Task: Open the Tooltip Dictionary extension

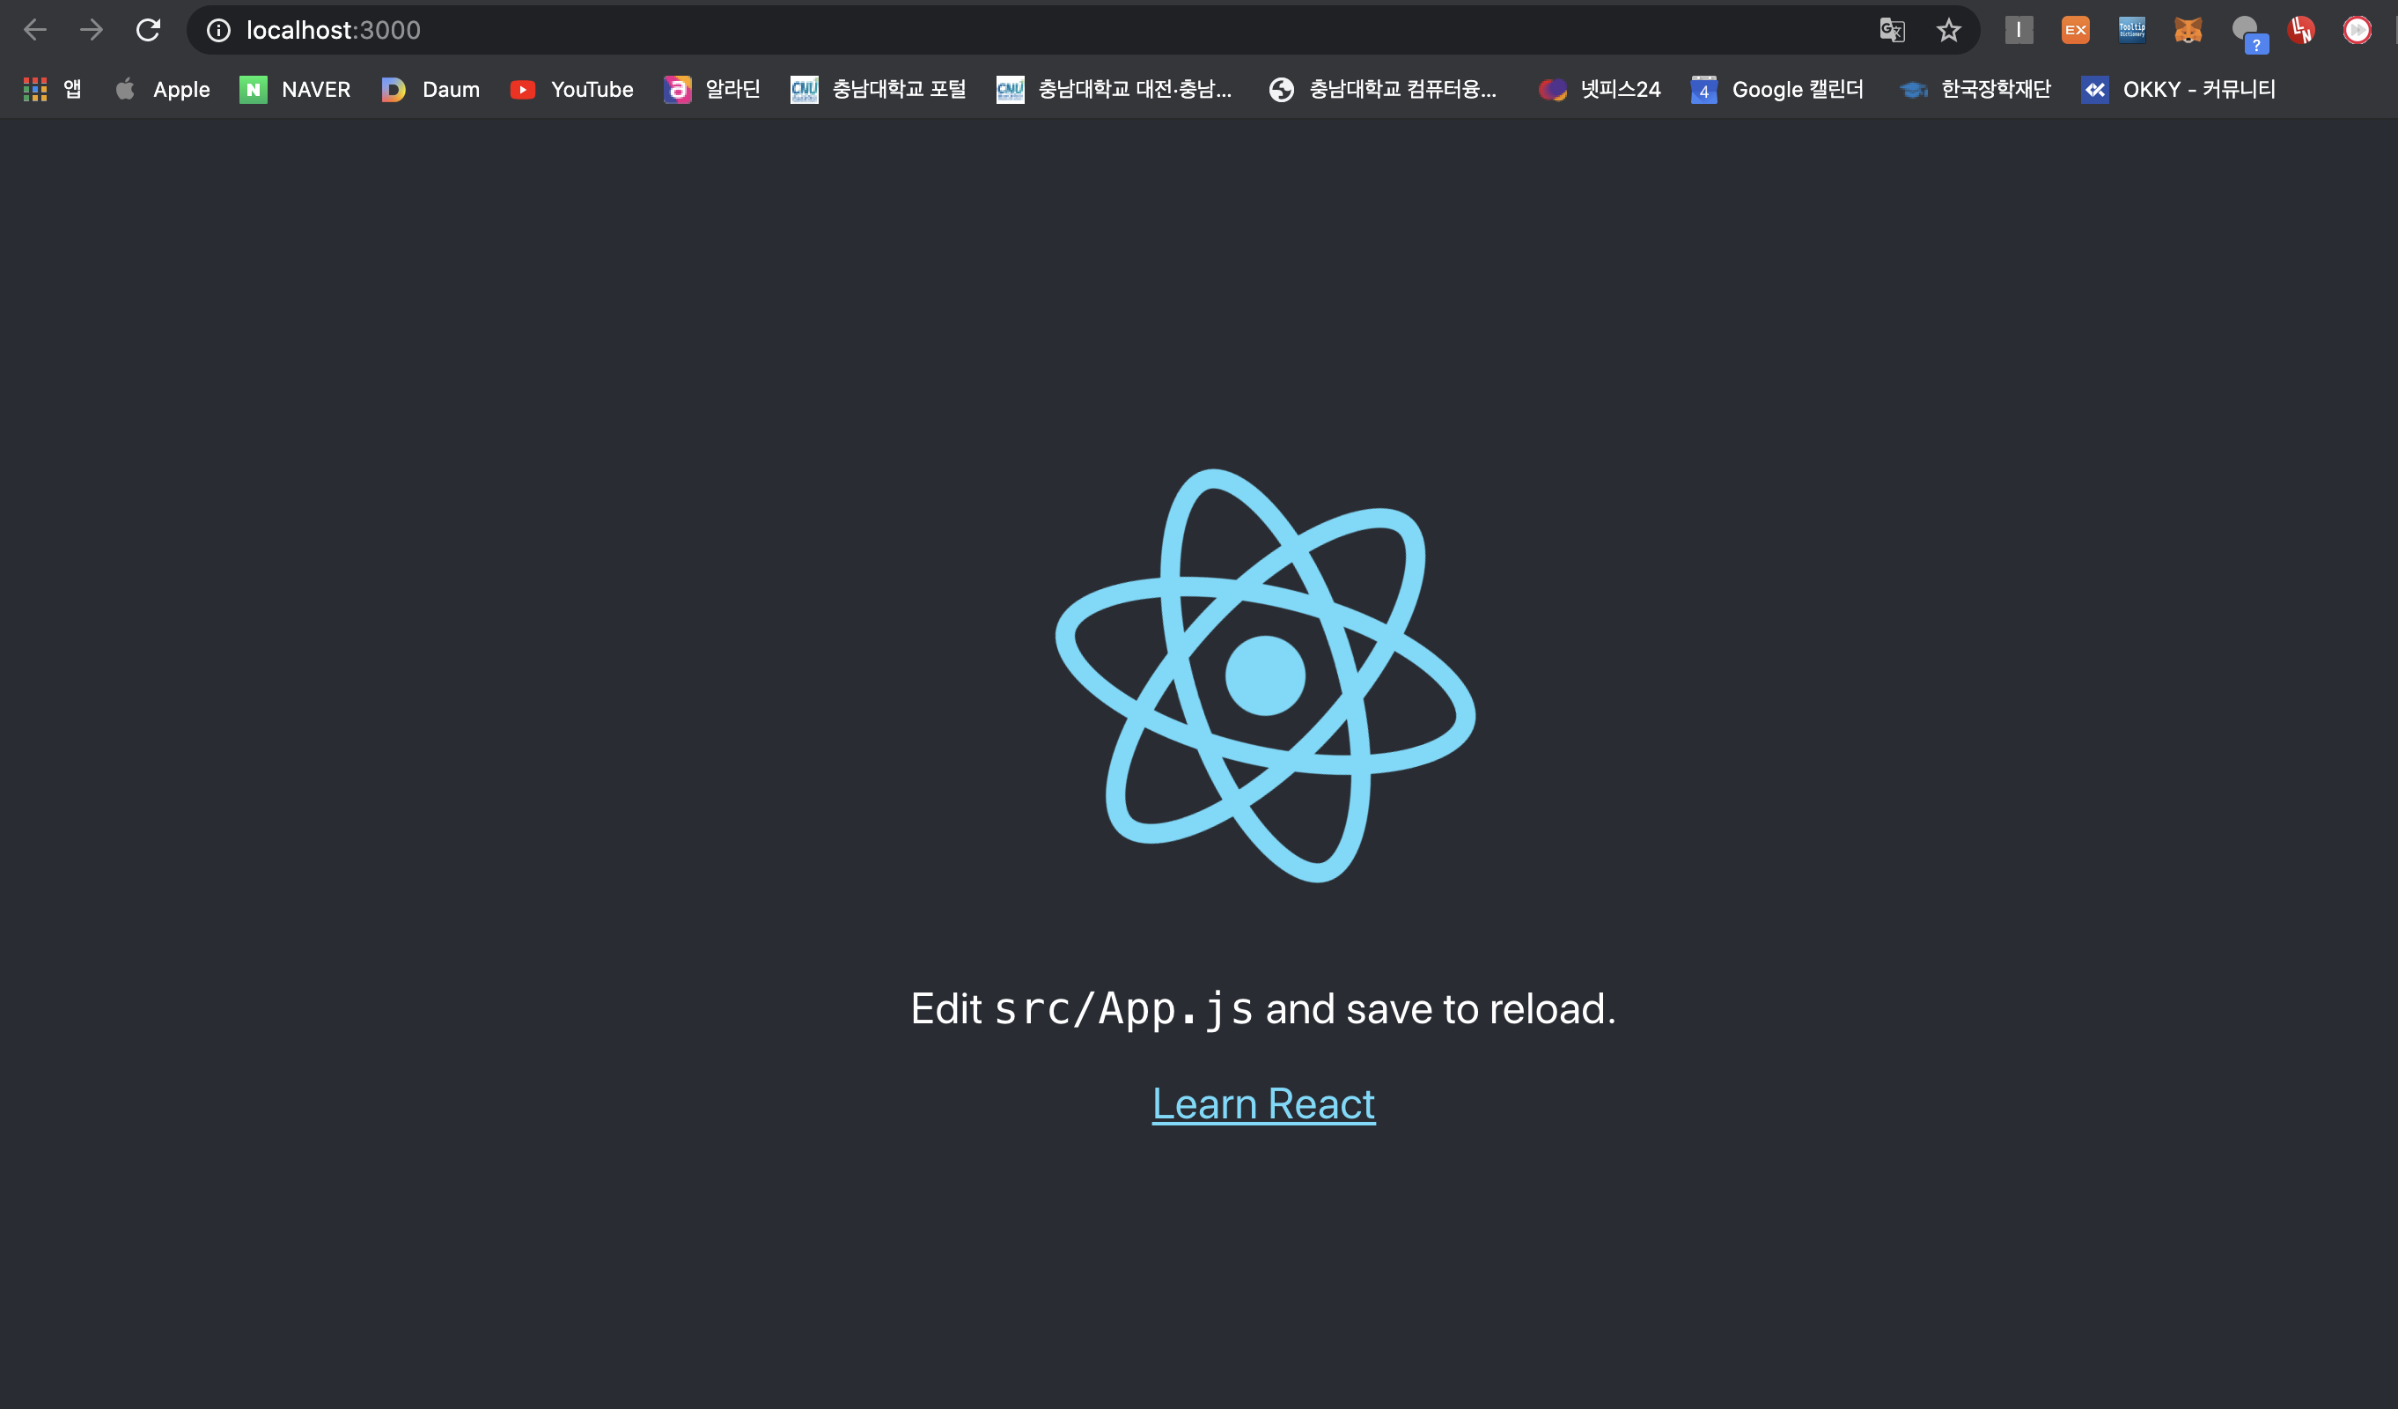Action: 2131,31
